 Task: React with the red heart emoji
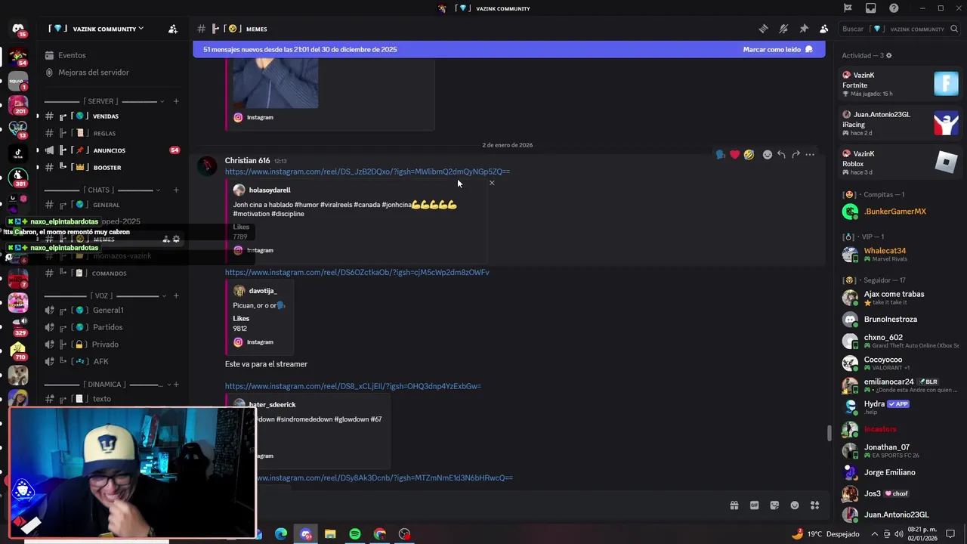(x=734, y=154)
